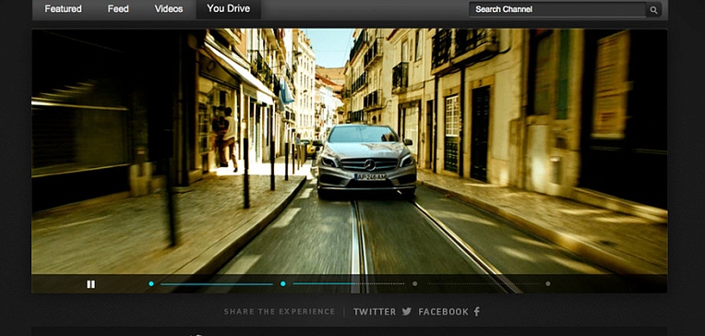Pause the video playback
This screenshot has height=336, width=705.
coord(90,284)
